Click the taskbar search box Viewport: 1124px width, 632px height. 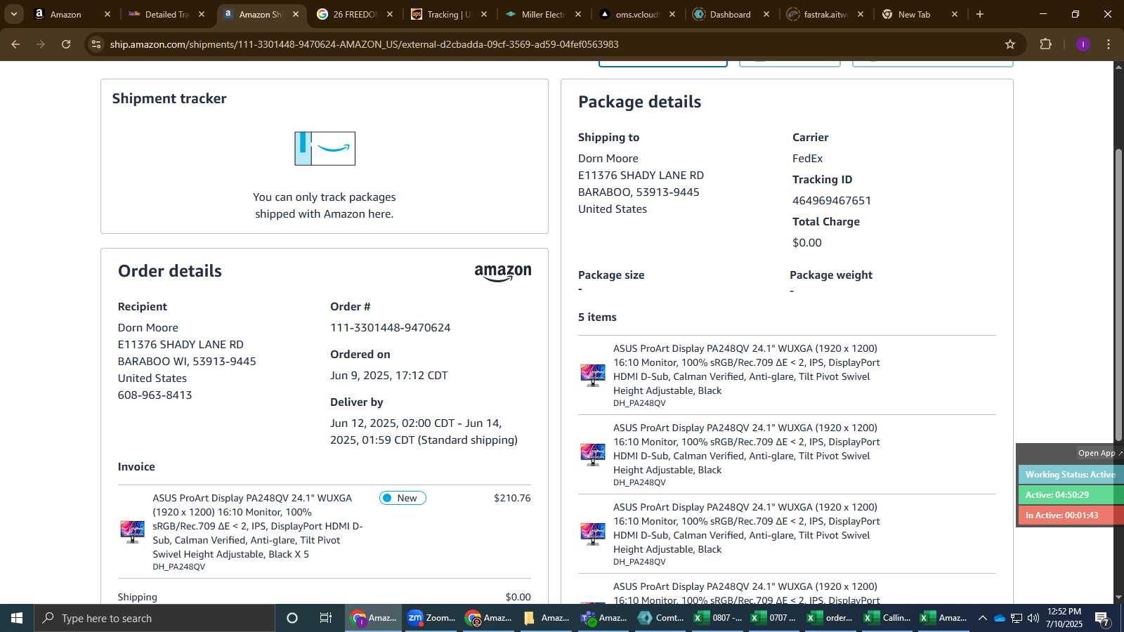pos(155,618)
